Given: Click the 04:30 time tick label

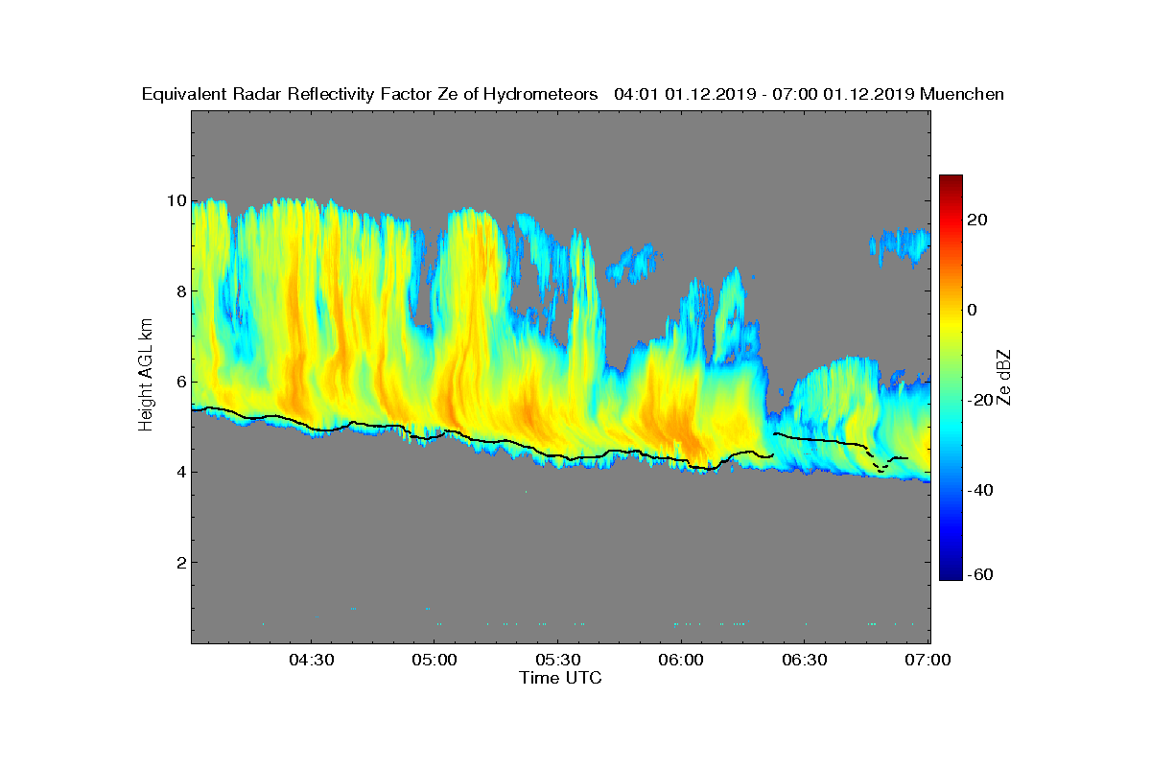Looking at the screenshot, I should pyautogui.click(x=311, y=661).
